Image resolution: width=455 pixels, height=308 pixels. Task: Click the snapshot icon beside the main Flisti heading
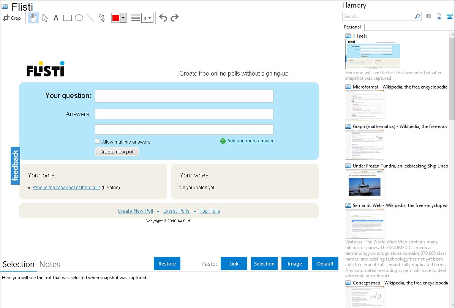coord(5,6)
